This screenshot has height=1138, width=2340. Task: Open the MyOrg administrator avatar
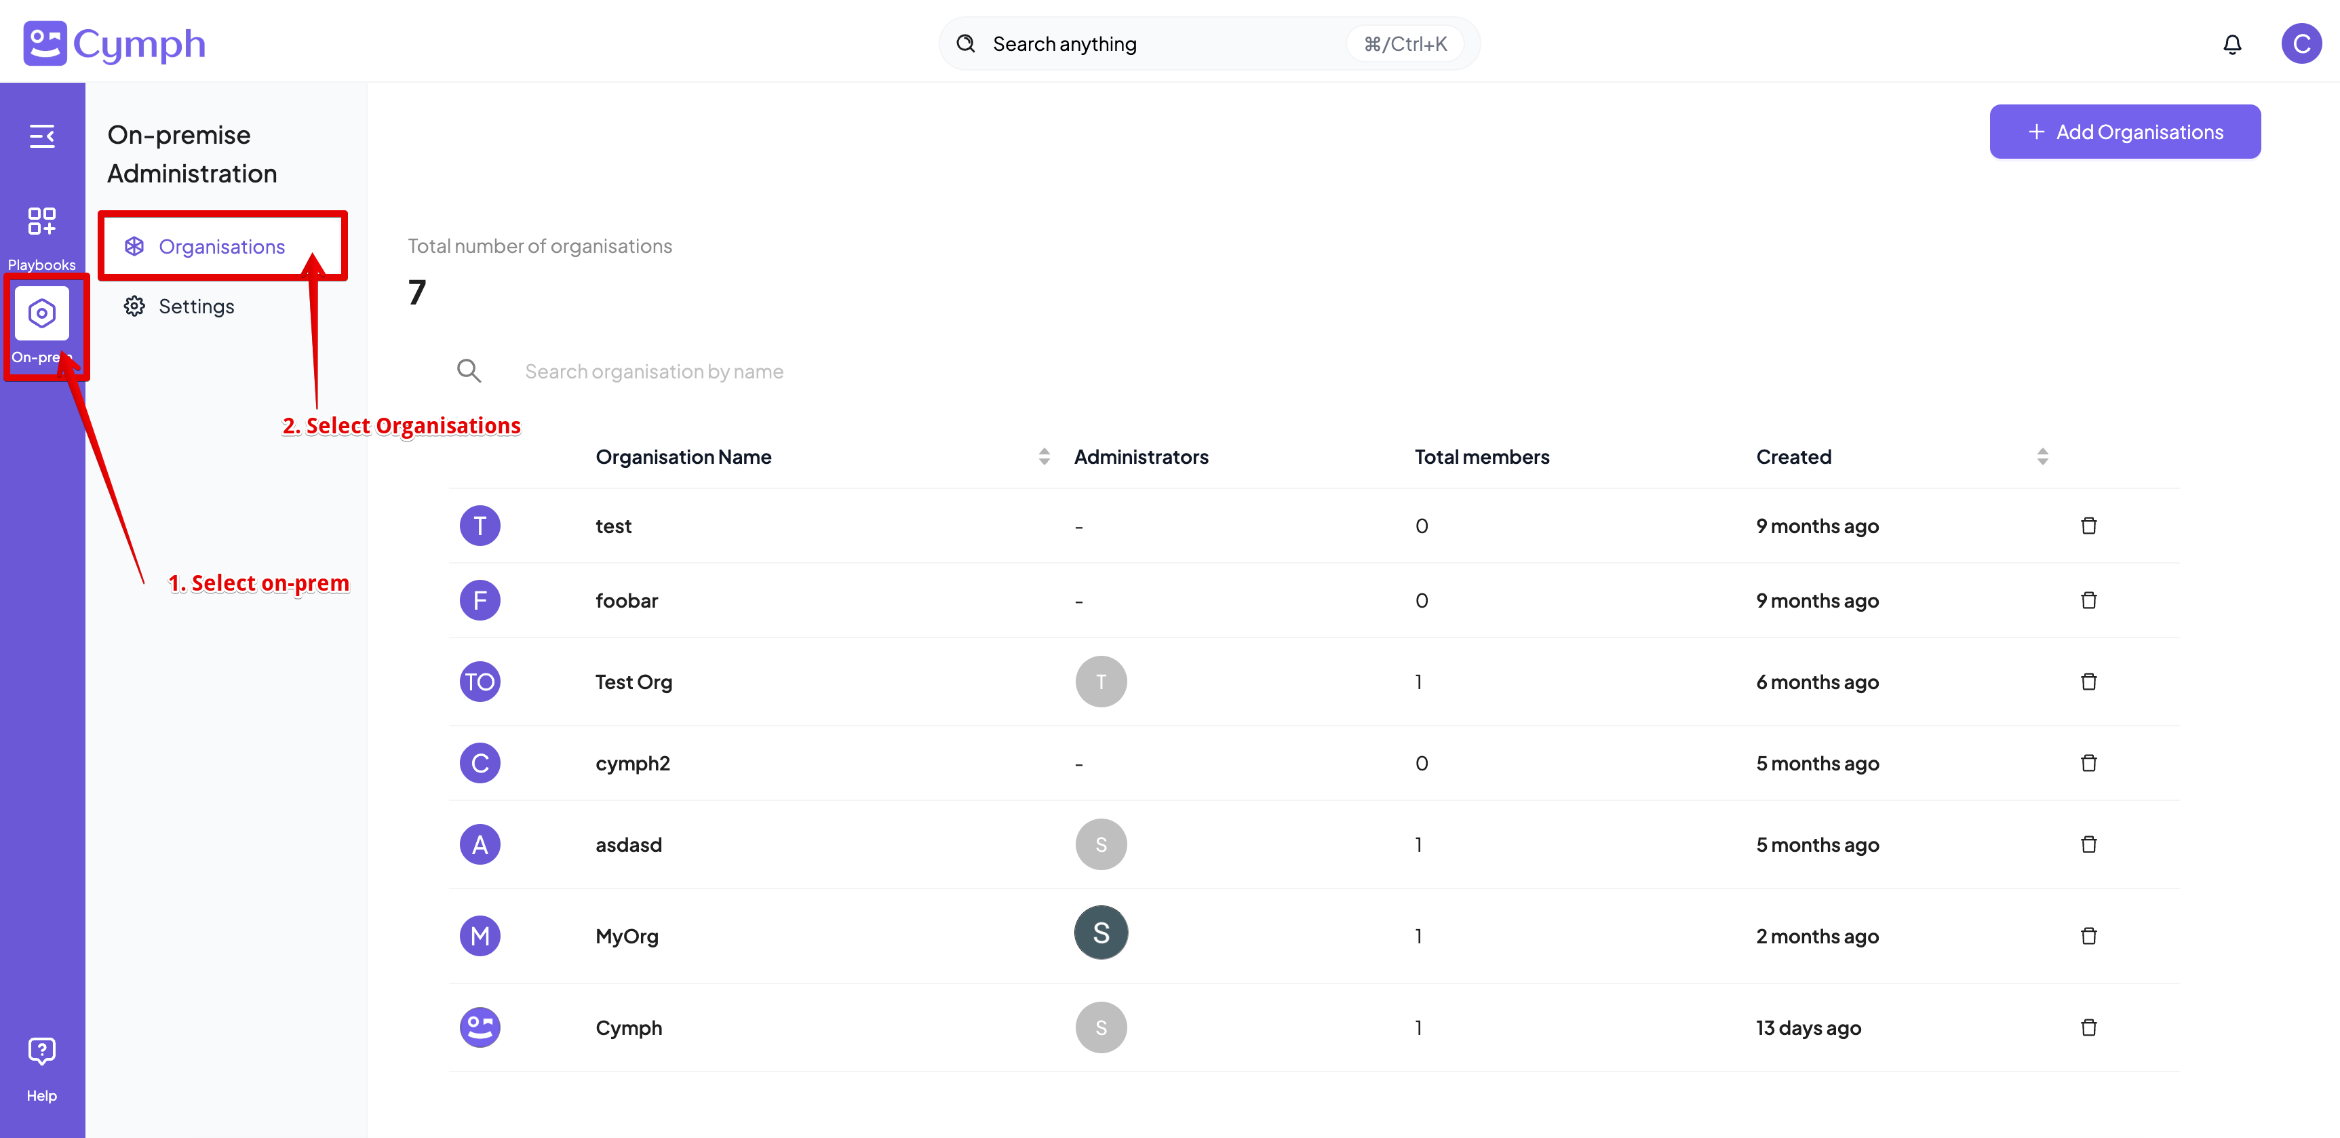(x=1101, y=933)
